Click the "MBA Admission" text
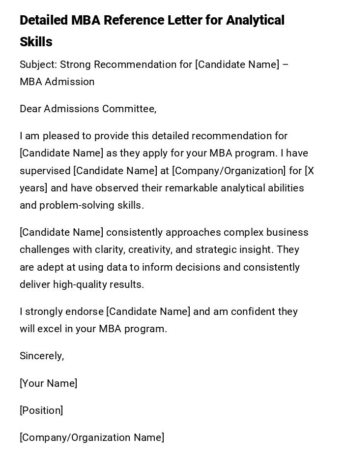This screenshot has width=344, height=468. 57,82
